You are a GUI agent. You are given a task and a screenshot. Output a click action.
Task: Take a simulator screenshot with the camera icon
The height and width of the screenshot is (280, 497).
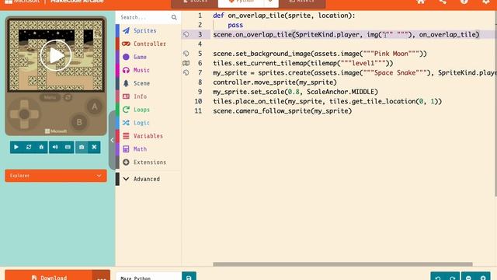[82, 147]
